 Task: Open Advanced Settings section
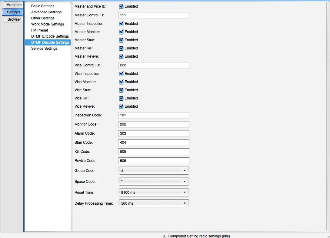point(46,12)
